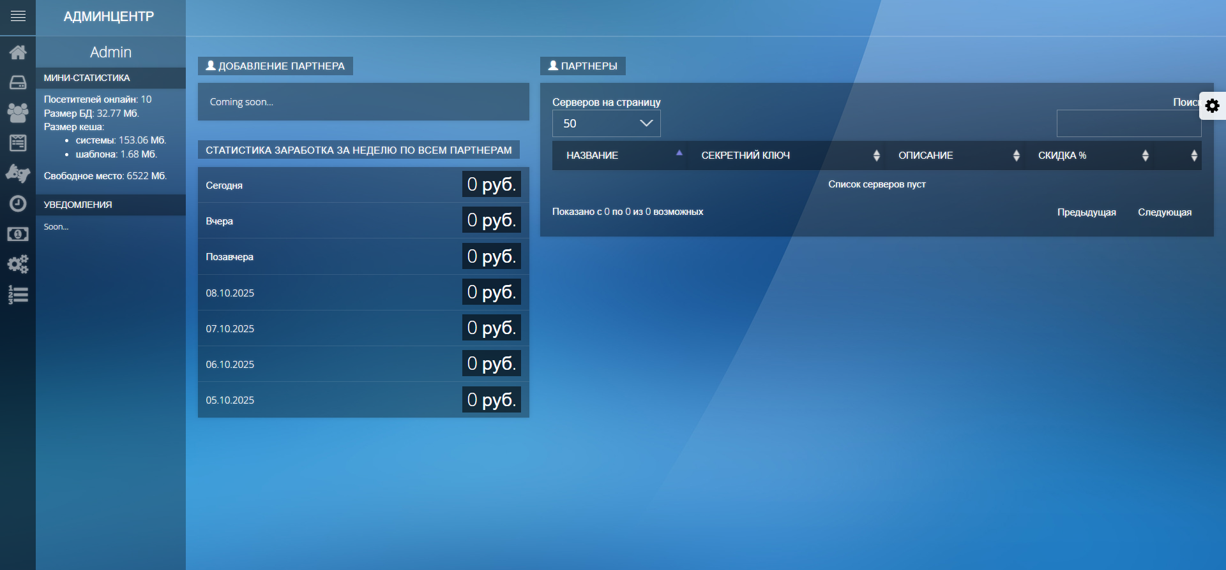This screenshot has height=570, width=1226.
Task: Sort table by НАЗВАНИЕ column
Action: click(x=619, y=156)
